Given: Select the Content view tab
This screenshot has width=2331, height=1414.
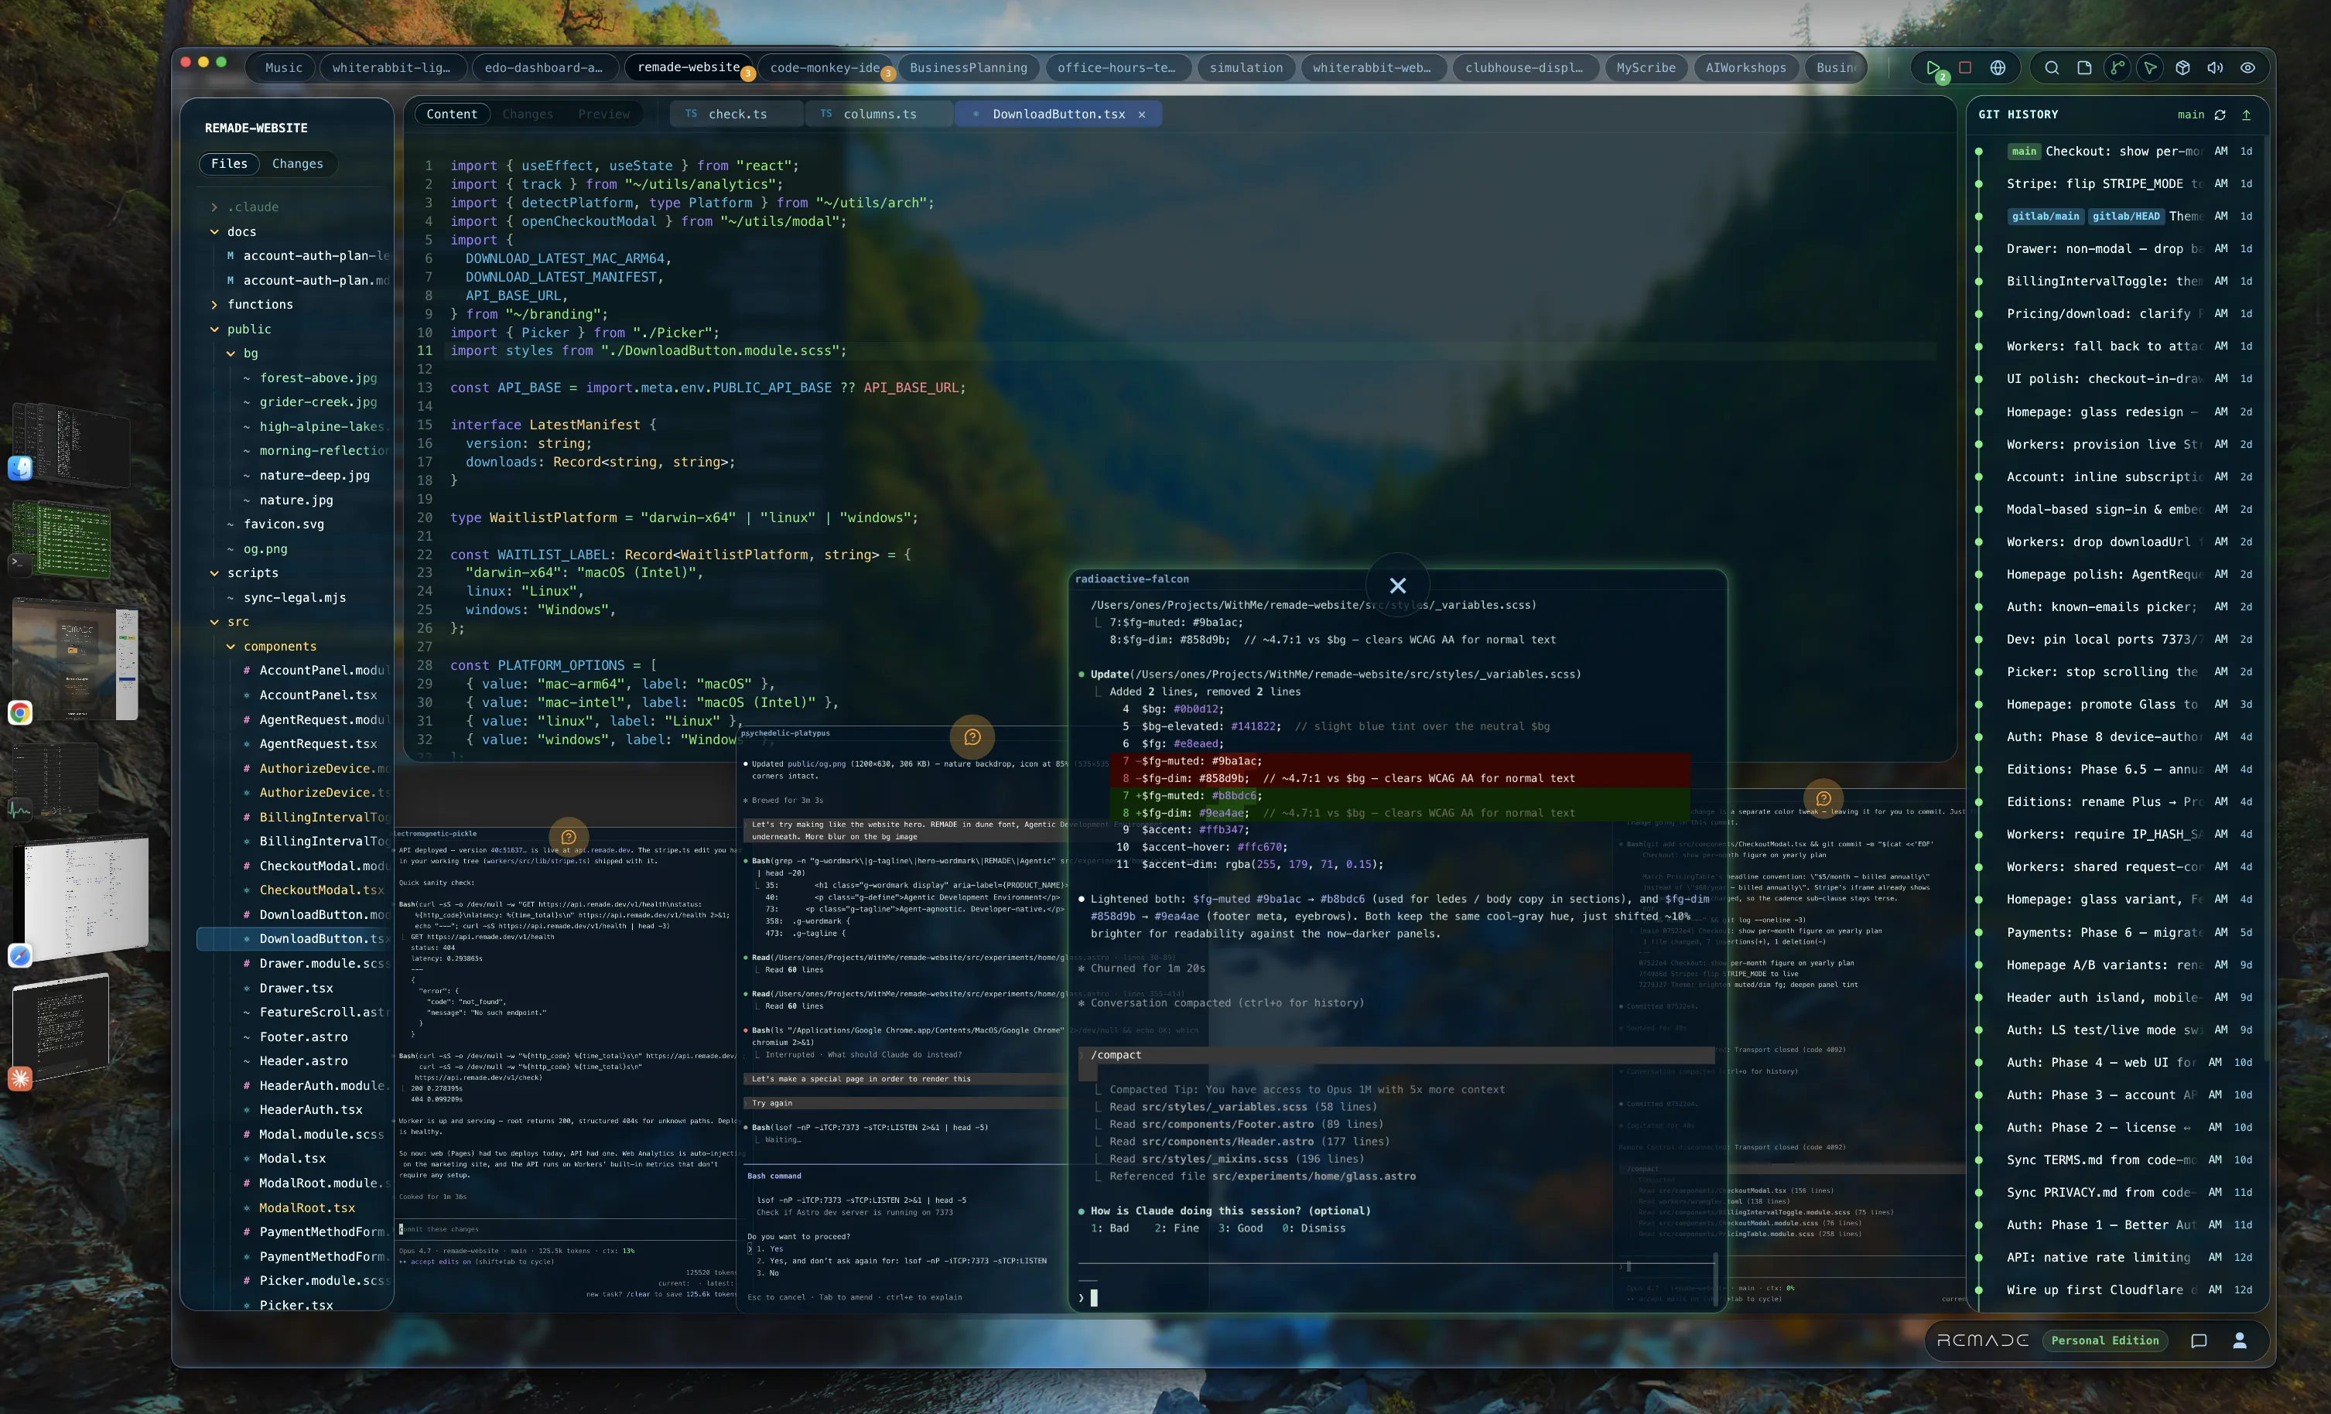Looking at the screenshot, I should point(451,114).
